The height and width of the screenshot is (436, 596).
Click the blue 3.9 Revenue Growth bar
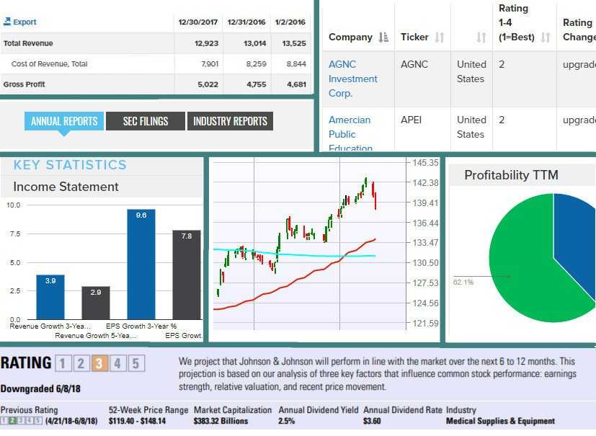(50, 297)
